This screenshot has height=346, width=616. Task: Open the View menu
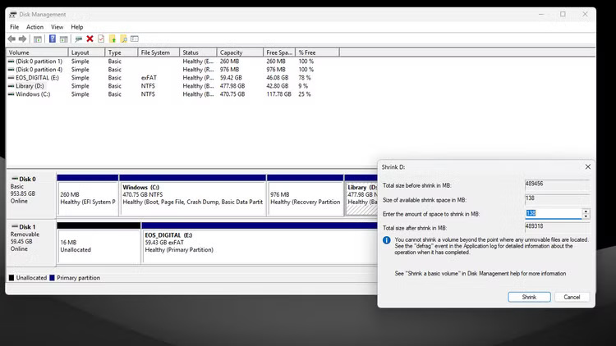57,27
